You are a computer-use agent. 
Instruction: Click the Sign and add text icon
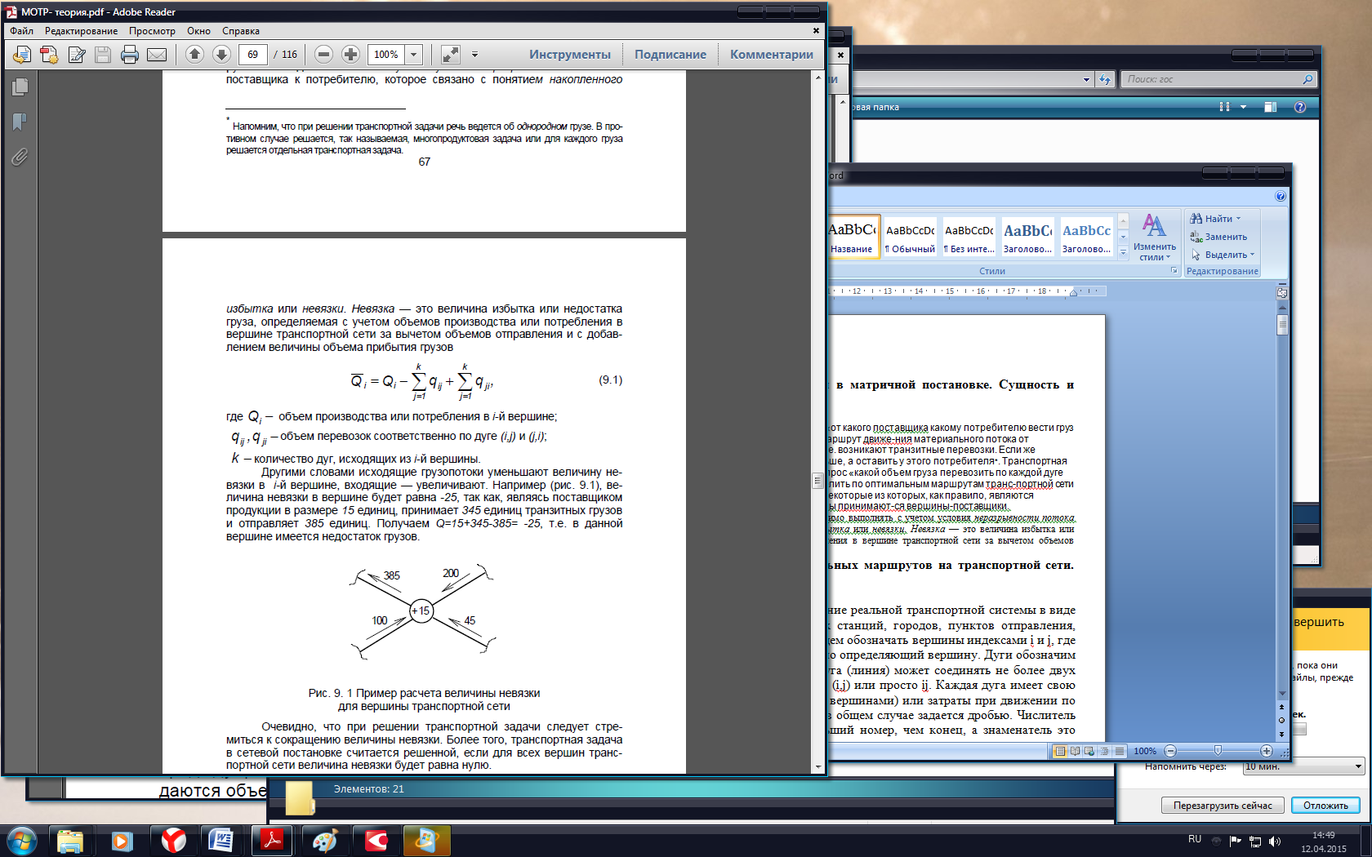pos(77,55)
